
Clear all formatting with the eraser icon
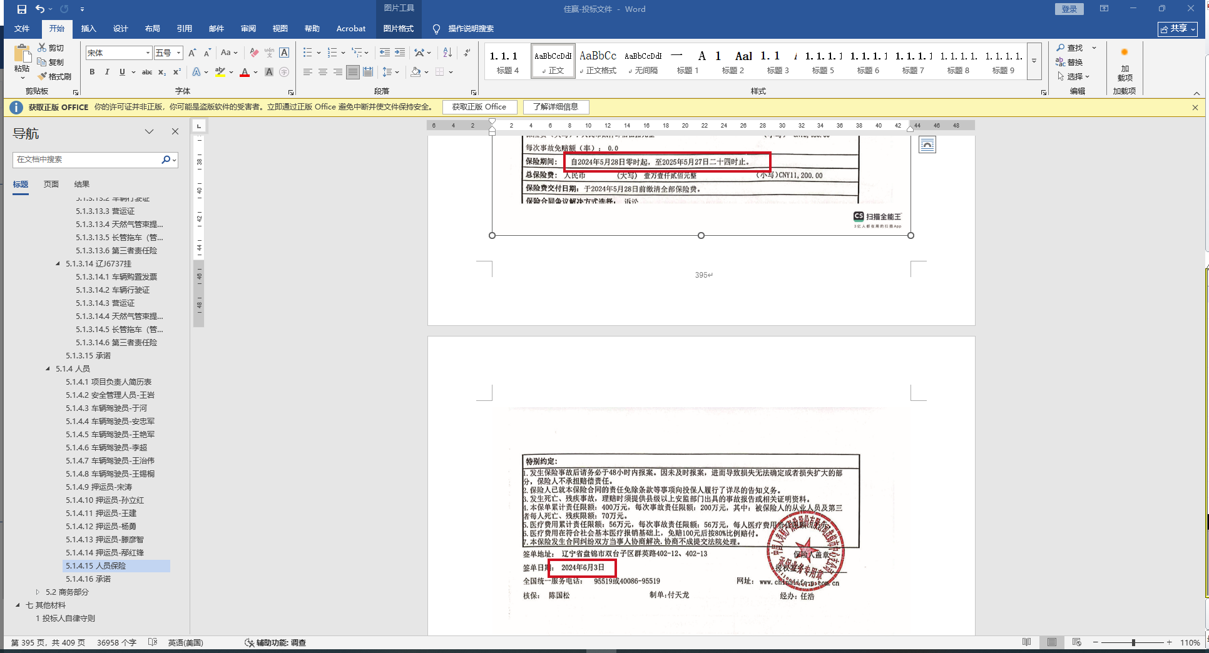pyautogui.click(x=254, y=53)
